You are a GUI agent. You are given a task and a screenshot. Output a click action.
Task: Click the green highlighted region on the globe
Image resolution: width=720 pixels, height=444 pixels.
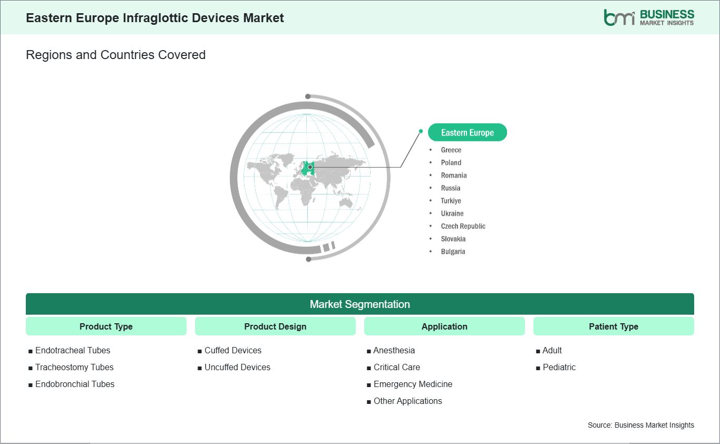(x=308, y=168)
